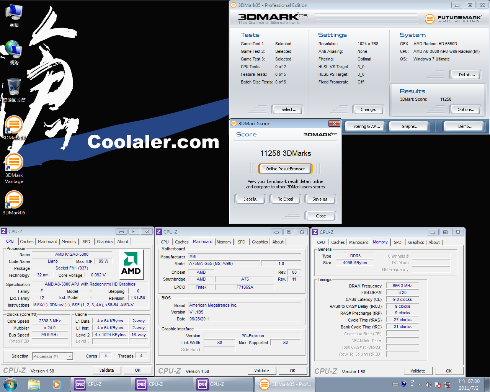Click OK in Memory CPU-Z window

coord(449,371)
